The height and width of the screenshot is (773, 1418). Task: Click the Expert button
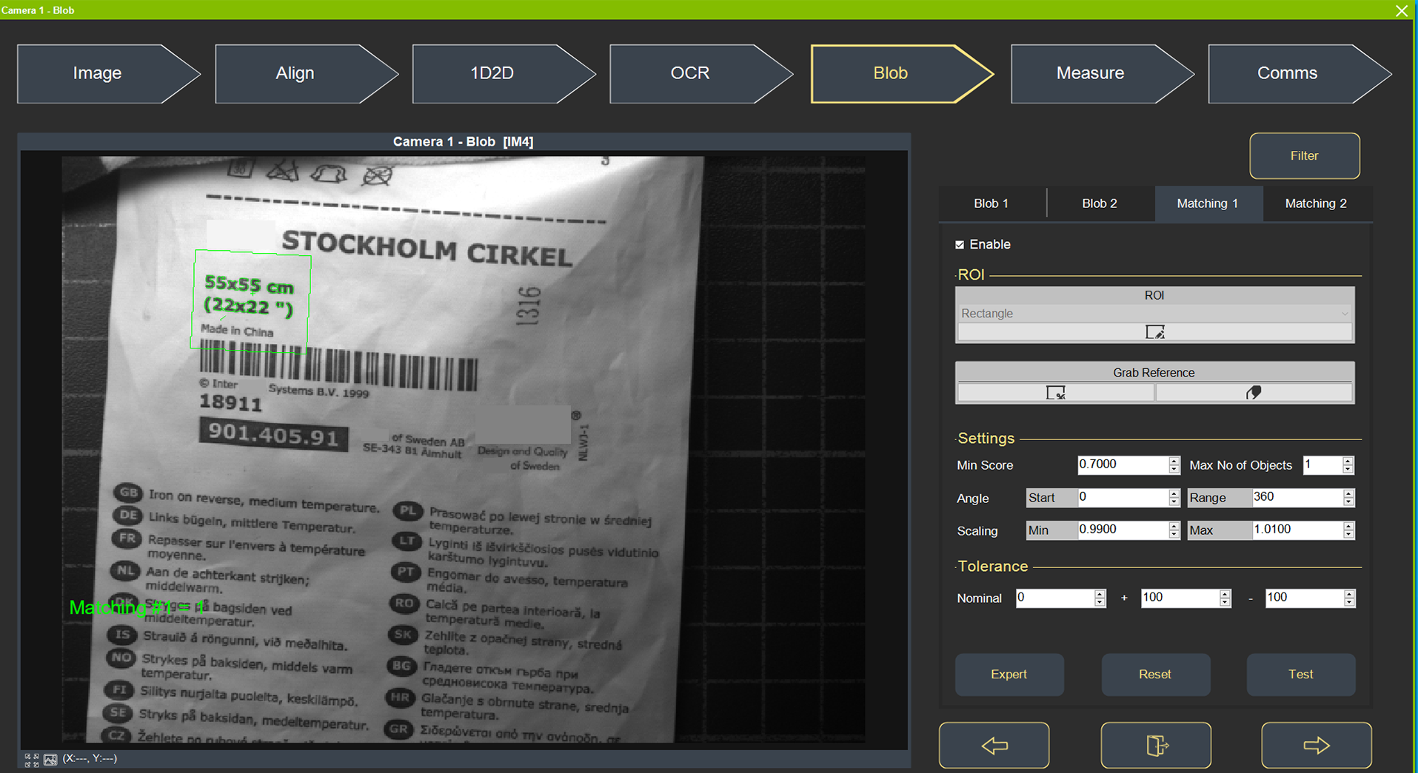(1009, 675)
